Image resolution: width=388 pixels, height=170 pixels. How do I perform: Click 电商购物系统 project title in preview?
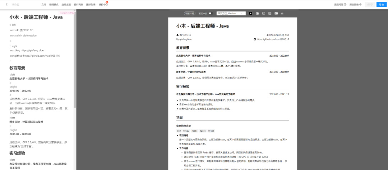[183, 126]
